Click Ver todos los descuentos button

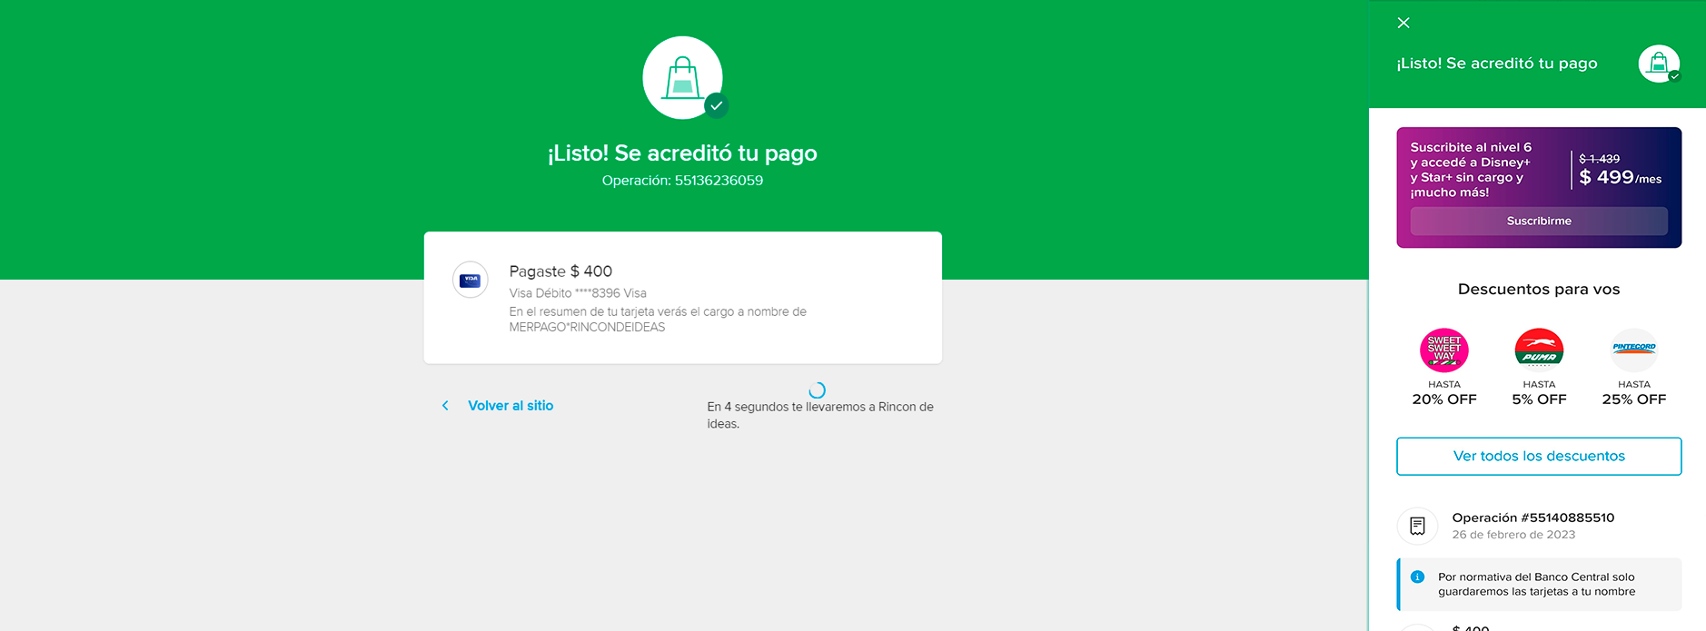1539,456
